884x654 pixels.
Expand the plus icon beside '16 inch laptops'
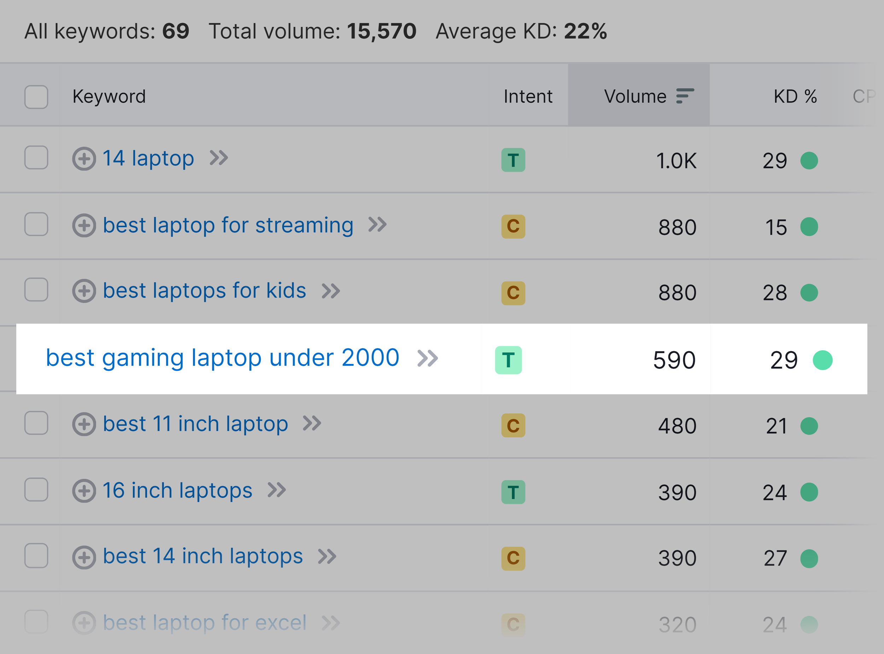[x=84, y=490]
